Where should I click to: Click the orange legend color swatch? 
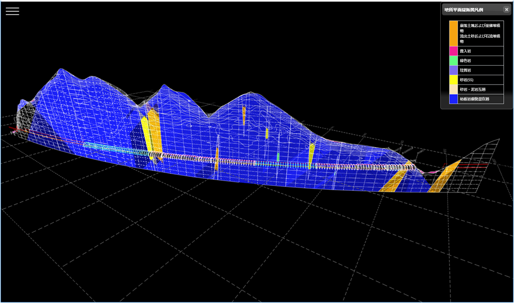coord(454,33)
